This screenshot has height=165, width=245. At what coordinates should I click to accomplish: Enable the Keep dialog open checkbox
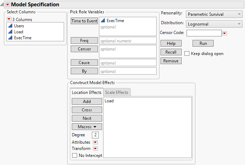coord(187,54)
